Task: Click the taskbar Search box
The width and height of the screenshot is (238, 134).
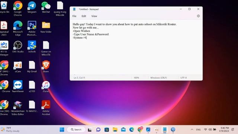Action: point(76,130)
